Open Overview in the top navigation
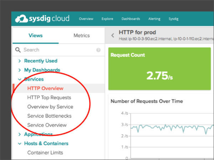This screenshot has height=160, width=214. (x=86, y=19)
